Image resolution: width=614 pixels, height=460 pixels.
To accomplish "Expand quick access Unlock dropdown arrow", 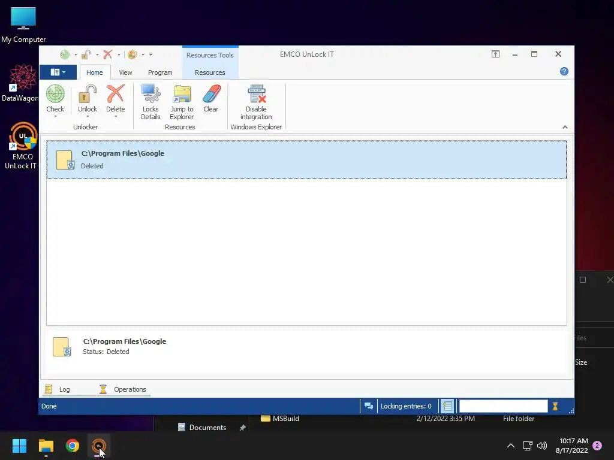I will coord(97,55).
